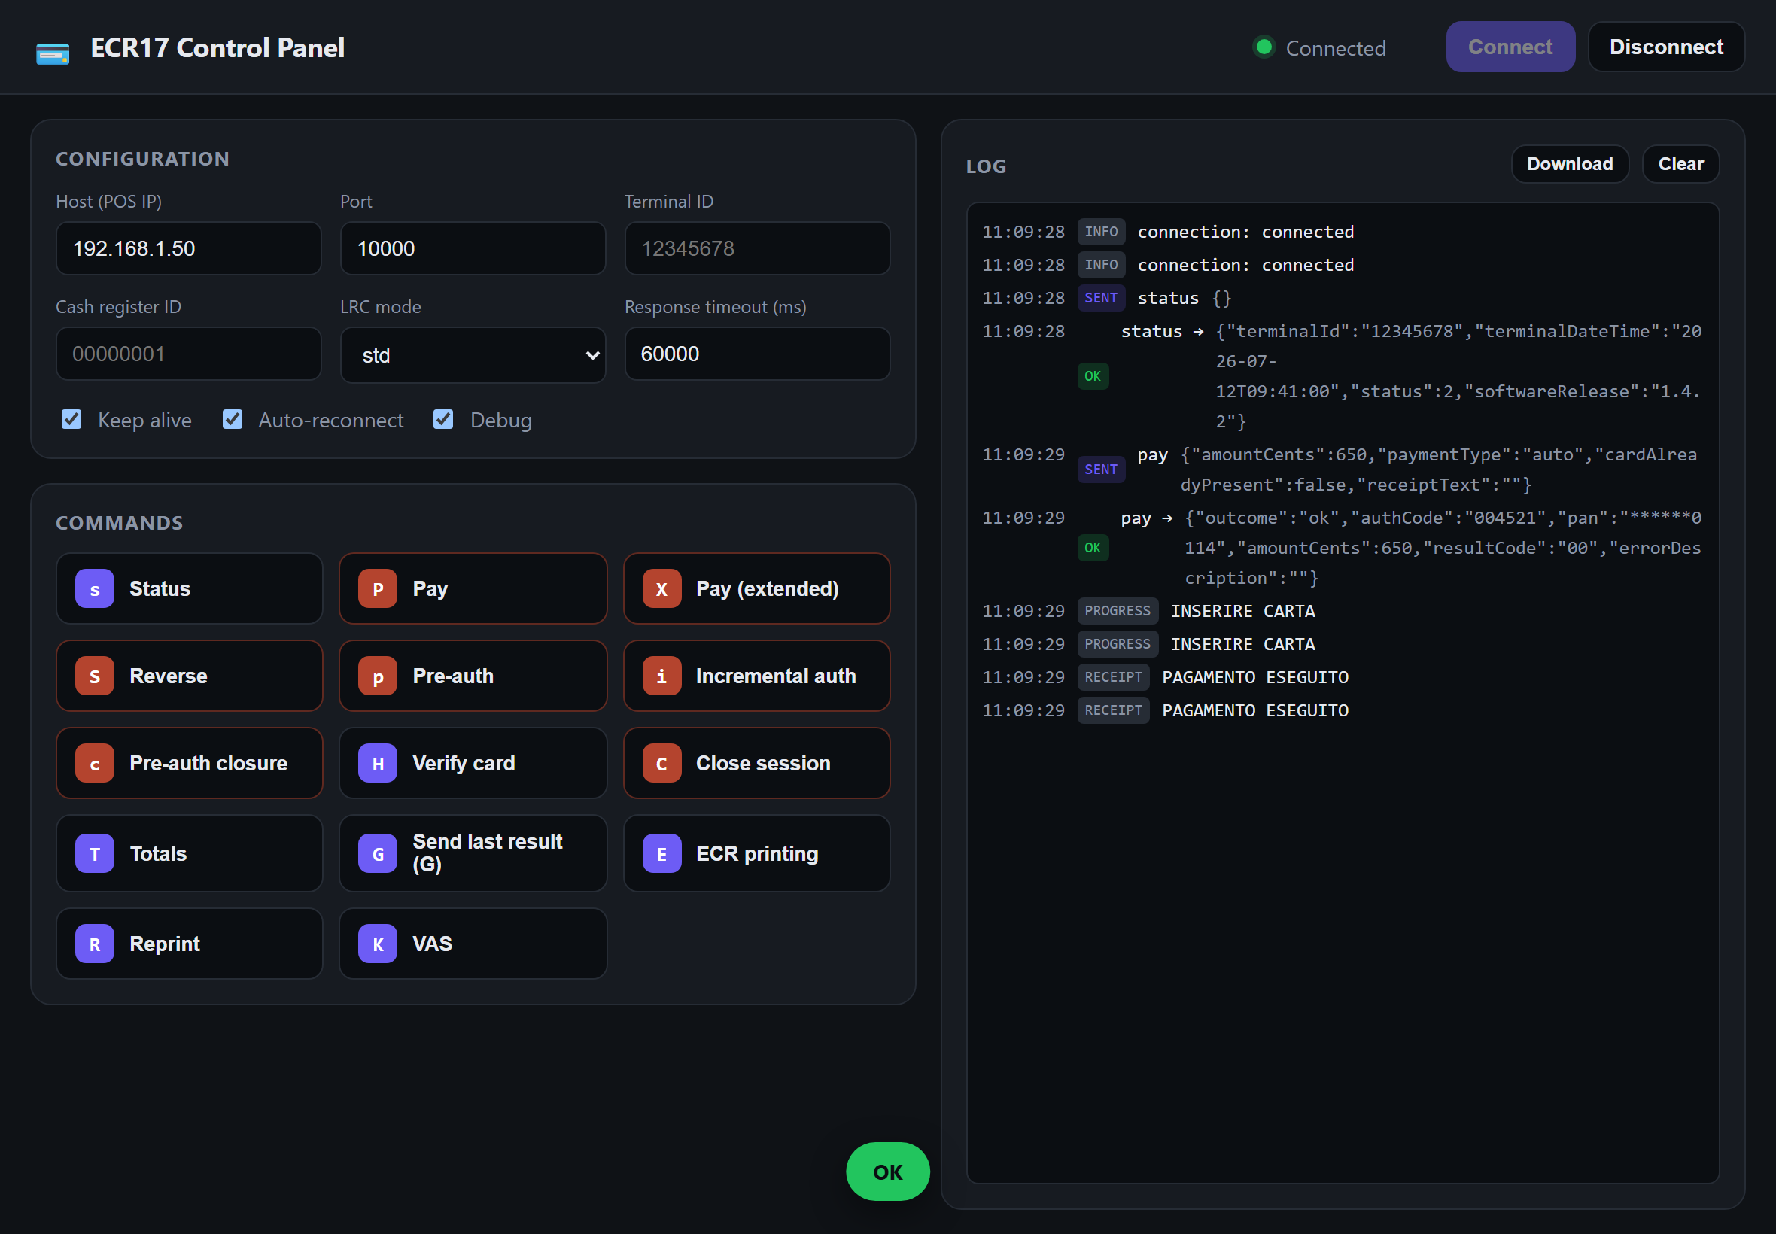Click the ECR17 card terminal logo icon
The image size is (1776, 1234).
[53, 53]
